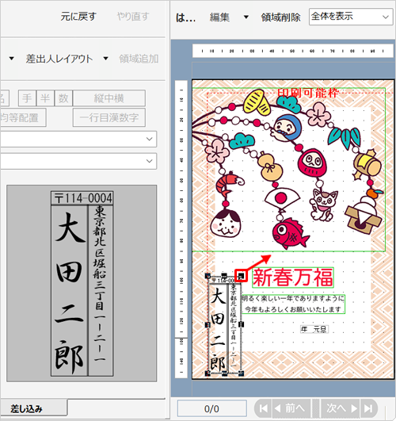The width and height of the screenshot is (396, 421).
Task: Go to previous record with 前へ
Action: 291,408
